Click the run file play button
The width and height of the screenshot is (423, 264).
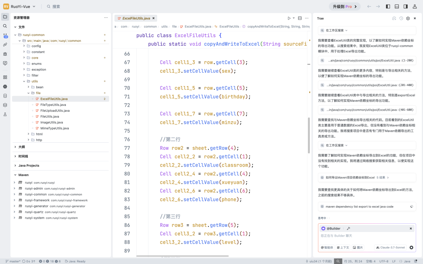pos(289,18)
